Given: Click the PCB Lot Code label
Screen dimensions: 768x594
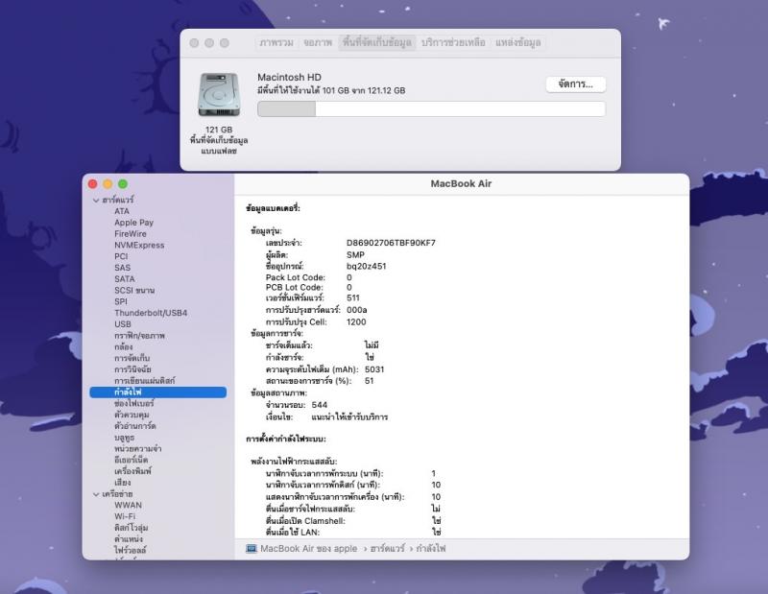Looking at the screenshot, I should 295,287.
